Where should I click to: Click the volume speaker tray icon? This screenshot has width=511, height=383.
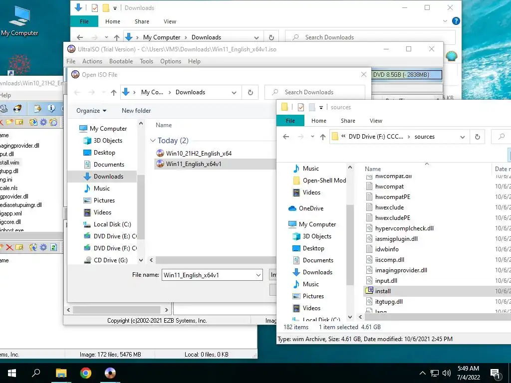(x=447, y=373)
